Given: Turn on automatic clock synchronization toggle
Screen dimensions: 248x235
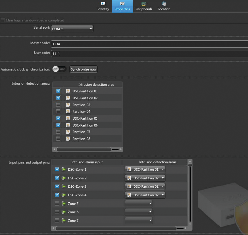Looking at the screenshot, I should click(x=59, y=69).
